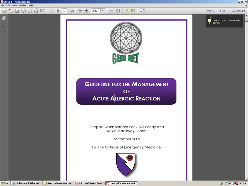This screenshot has width=248, height=186.
Task: Open the Help menu
Action: [x=30, y=5]
